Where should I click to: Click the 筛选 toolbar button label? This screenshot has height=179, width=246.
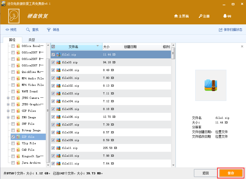tap(56, 30)
